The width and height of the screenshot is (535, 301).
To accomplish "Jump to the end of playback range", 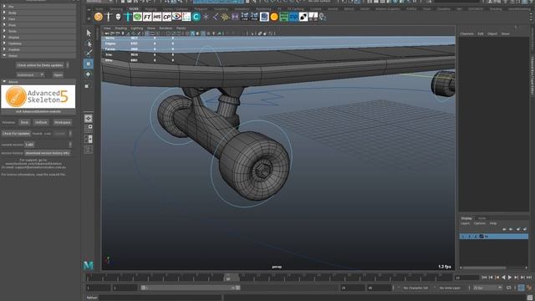I will tap(529, 278).
